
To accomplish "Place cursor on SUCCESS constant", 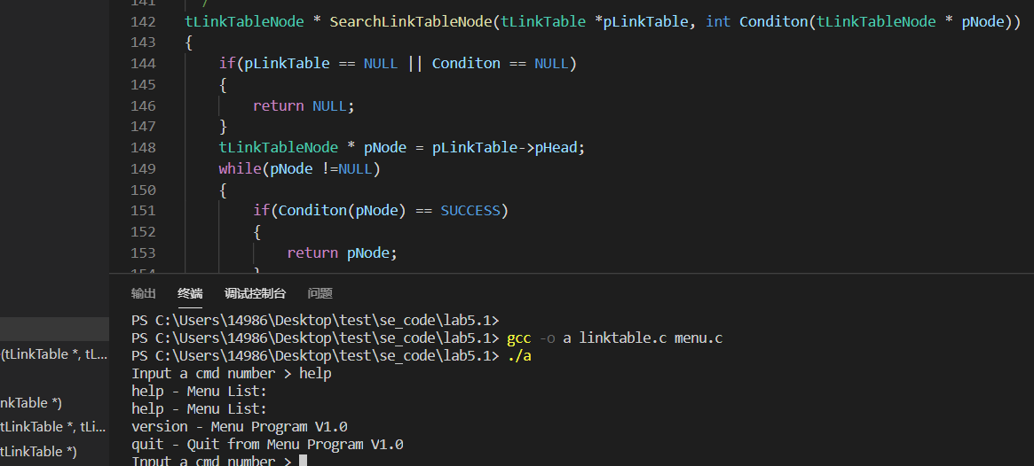I will (x=470, y=211).
